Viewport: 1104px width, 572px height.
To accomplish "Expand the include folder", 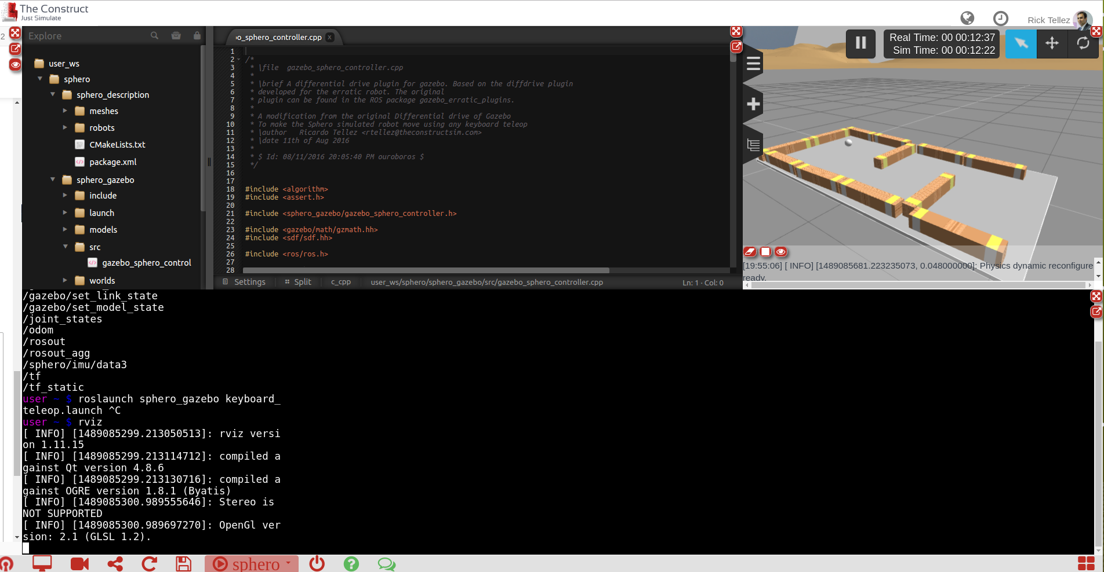I will [65, 196].
